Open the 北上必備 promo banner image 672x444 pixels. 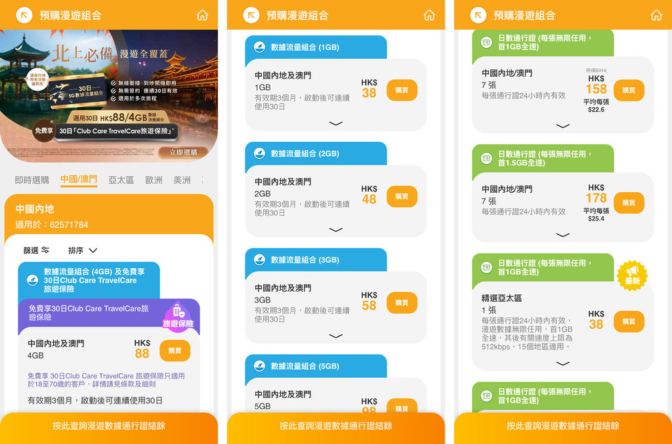click(x=109, y=95)
